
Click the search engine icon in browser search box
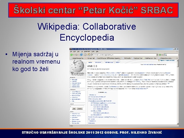tap(166, 55)
